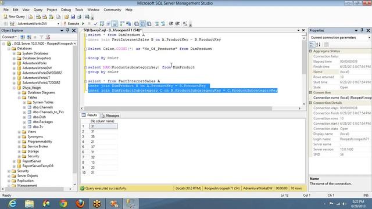Toggle auto-hide pin on Object Explorer
Viewport: 372px width, 209px height.
pyautogui.click(x=67, y=30)
